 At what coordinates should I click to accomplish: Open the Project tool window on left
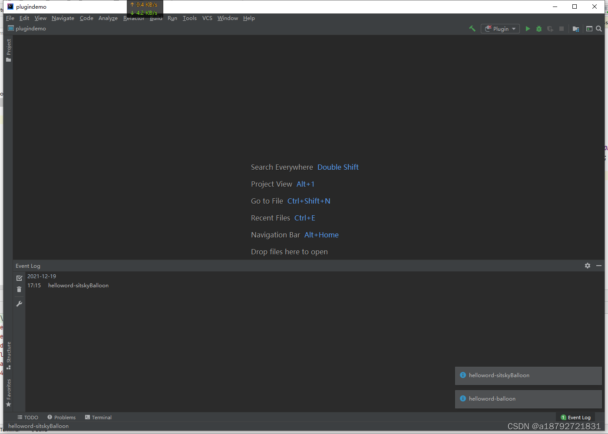pos(8,50)
